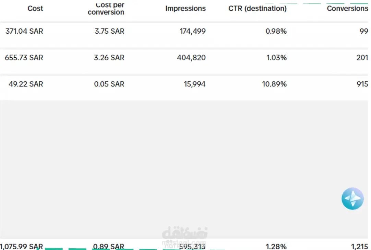Click the Conversions column header
The height and width of the screenshot is (250, 371).
pos(347,9)
